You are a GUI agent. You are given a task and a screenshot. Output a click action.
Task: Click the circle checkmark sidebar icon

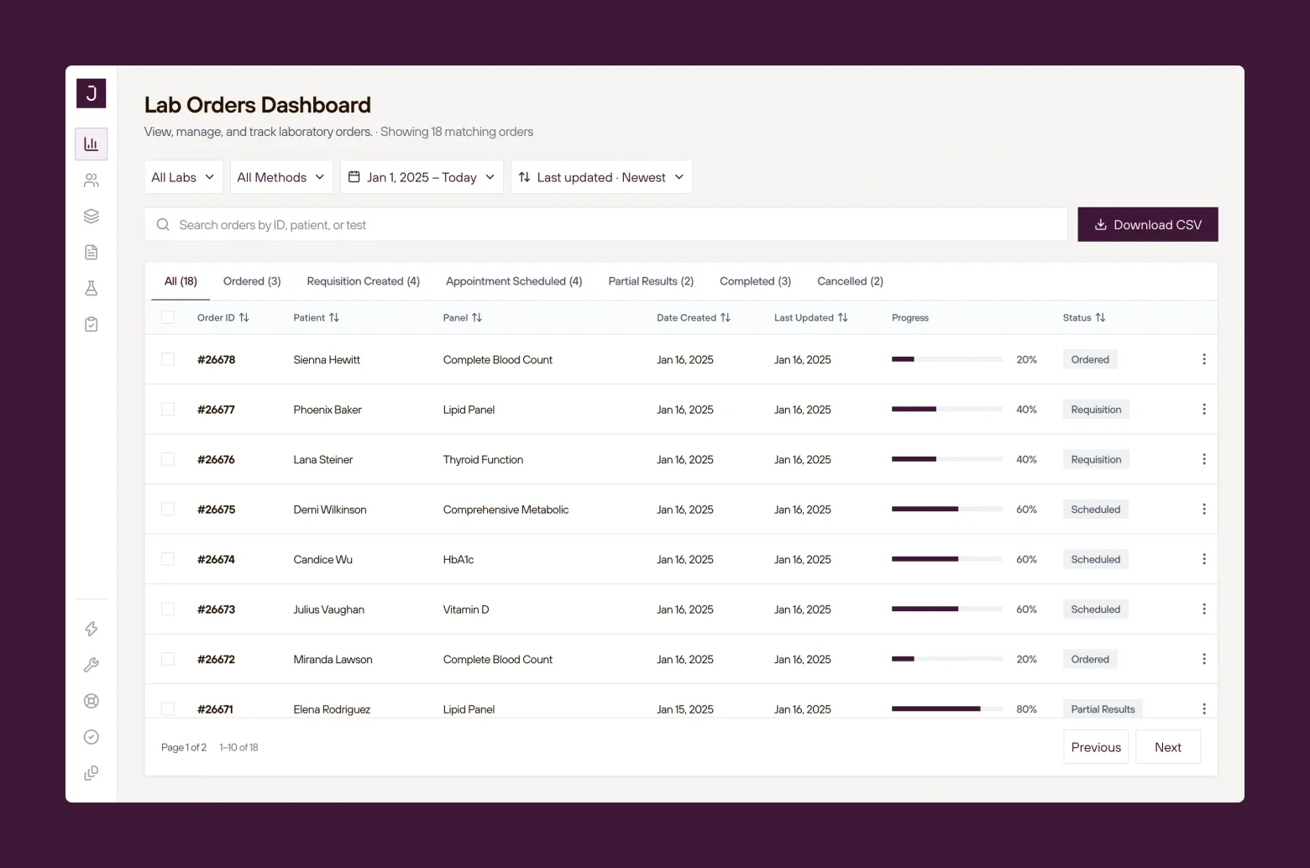pos(92,738)
